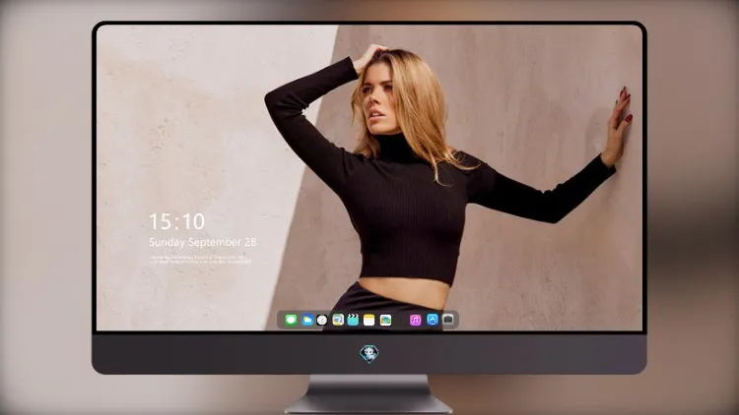Open the Maps-style icon beside Clock
The width and height of the screenshot is (739, 415).
click(x=338, y=320)
